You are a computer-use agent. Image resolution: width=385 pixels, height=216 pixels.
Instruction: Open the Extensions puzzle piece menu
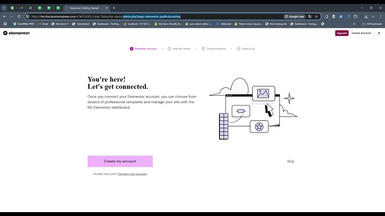pyautogui.click(x=355, y=16)
